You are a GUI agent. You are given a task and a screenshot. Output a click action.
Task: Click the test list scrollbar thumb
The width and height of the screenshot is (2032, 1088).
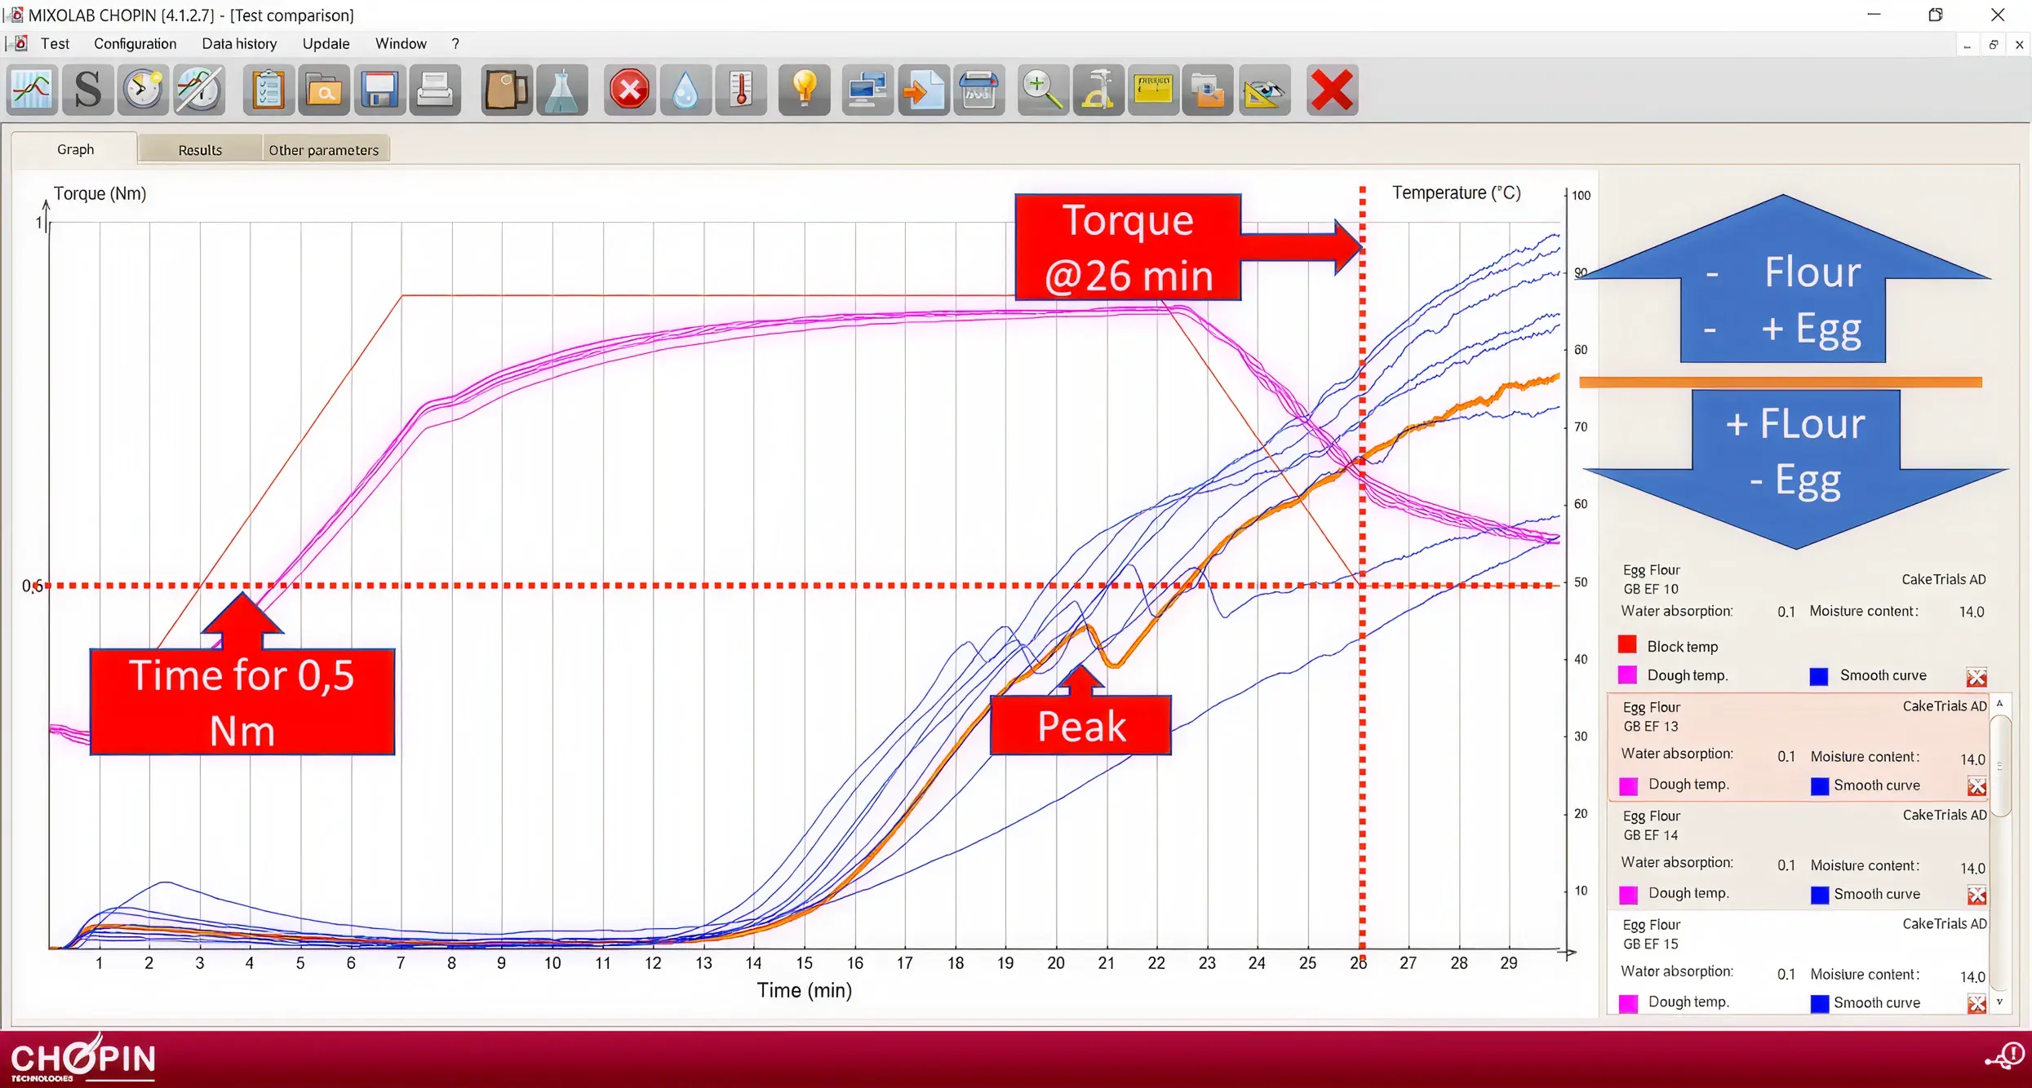tap(2000, 765)
